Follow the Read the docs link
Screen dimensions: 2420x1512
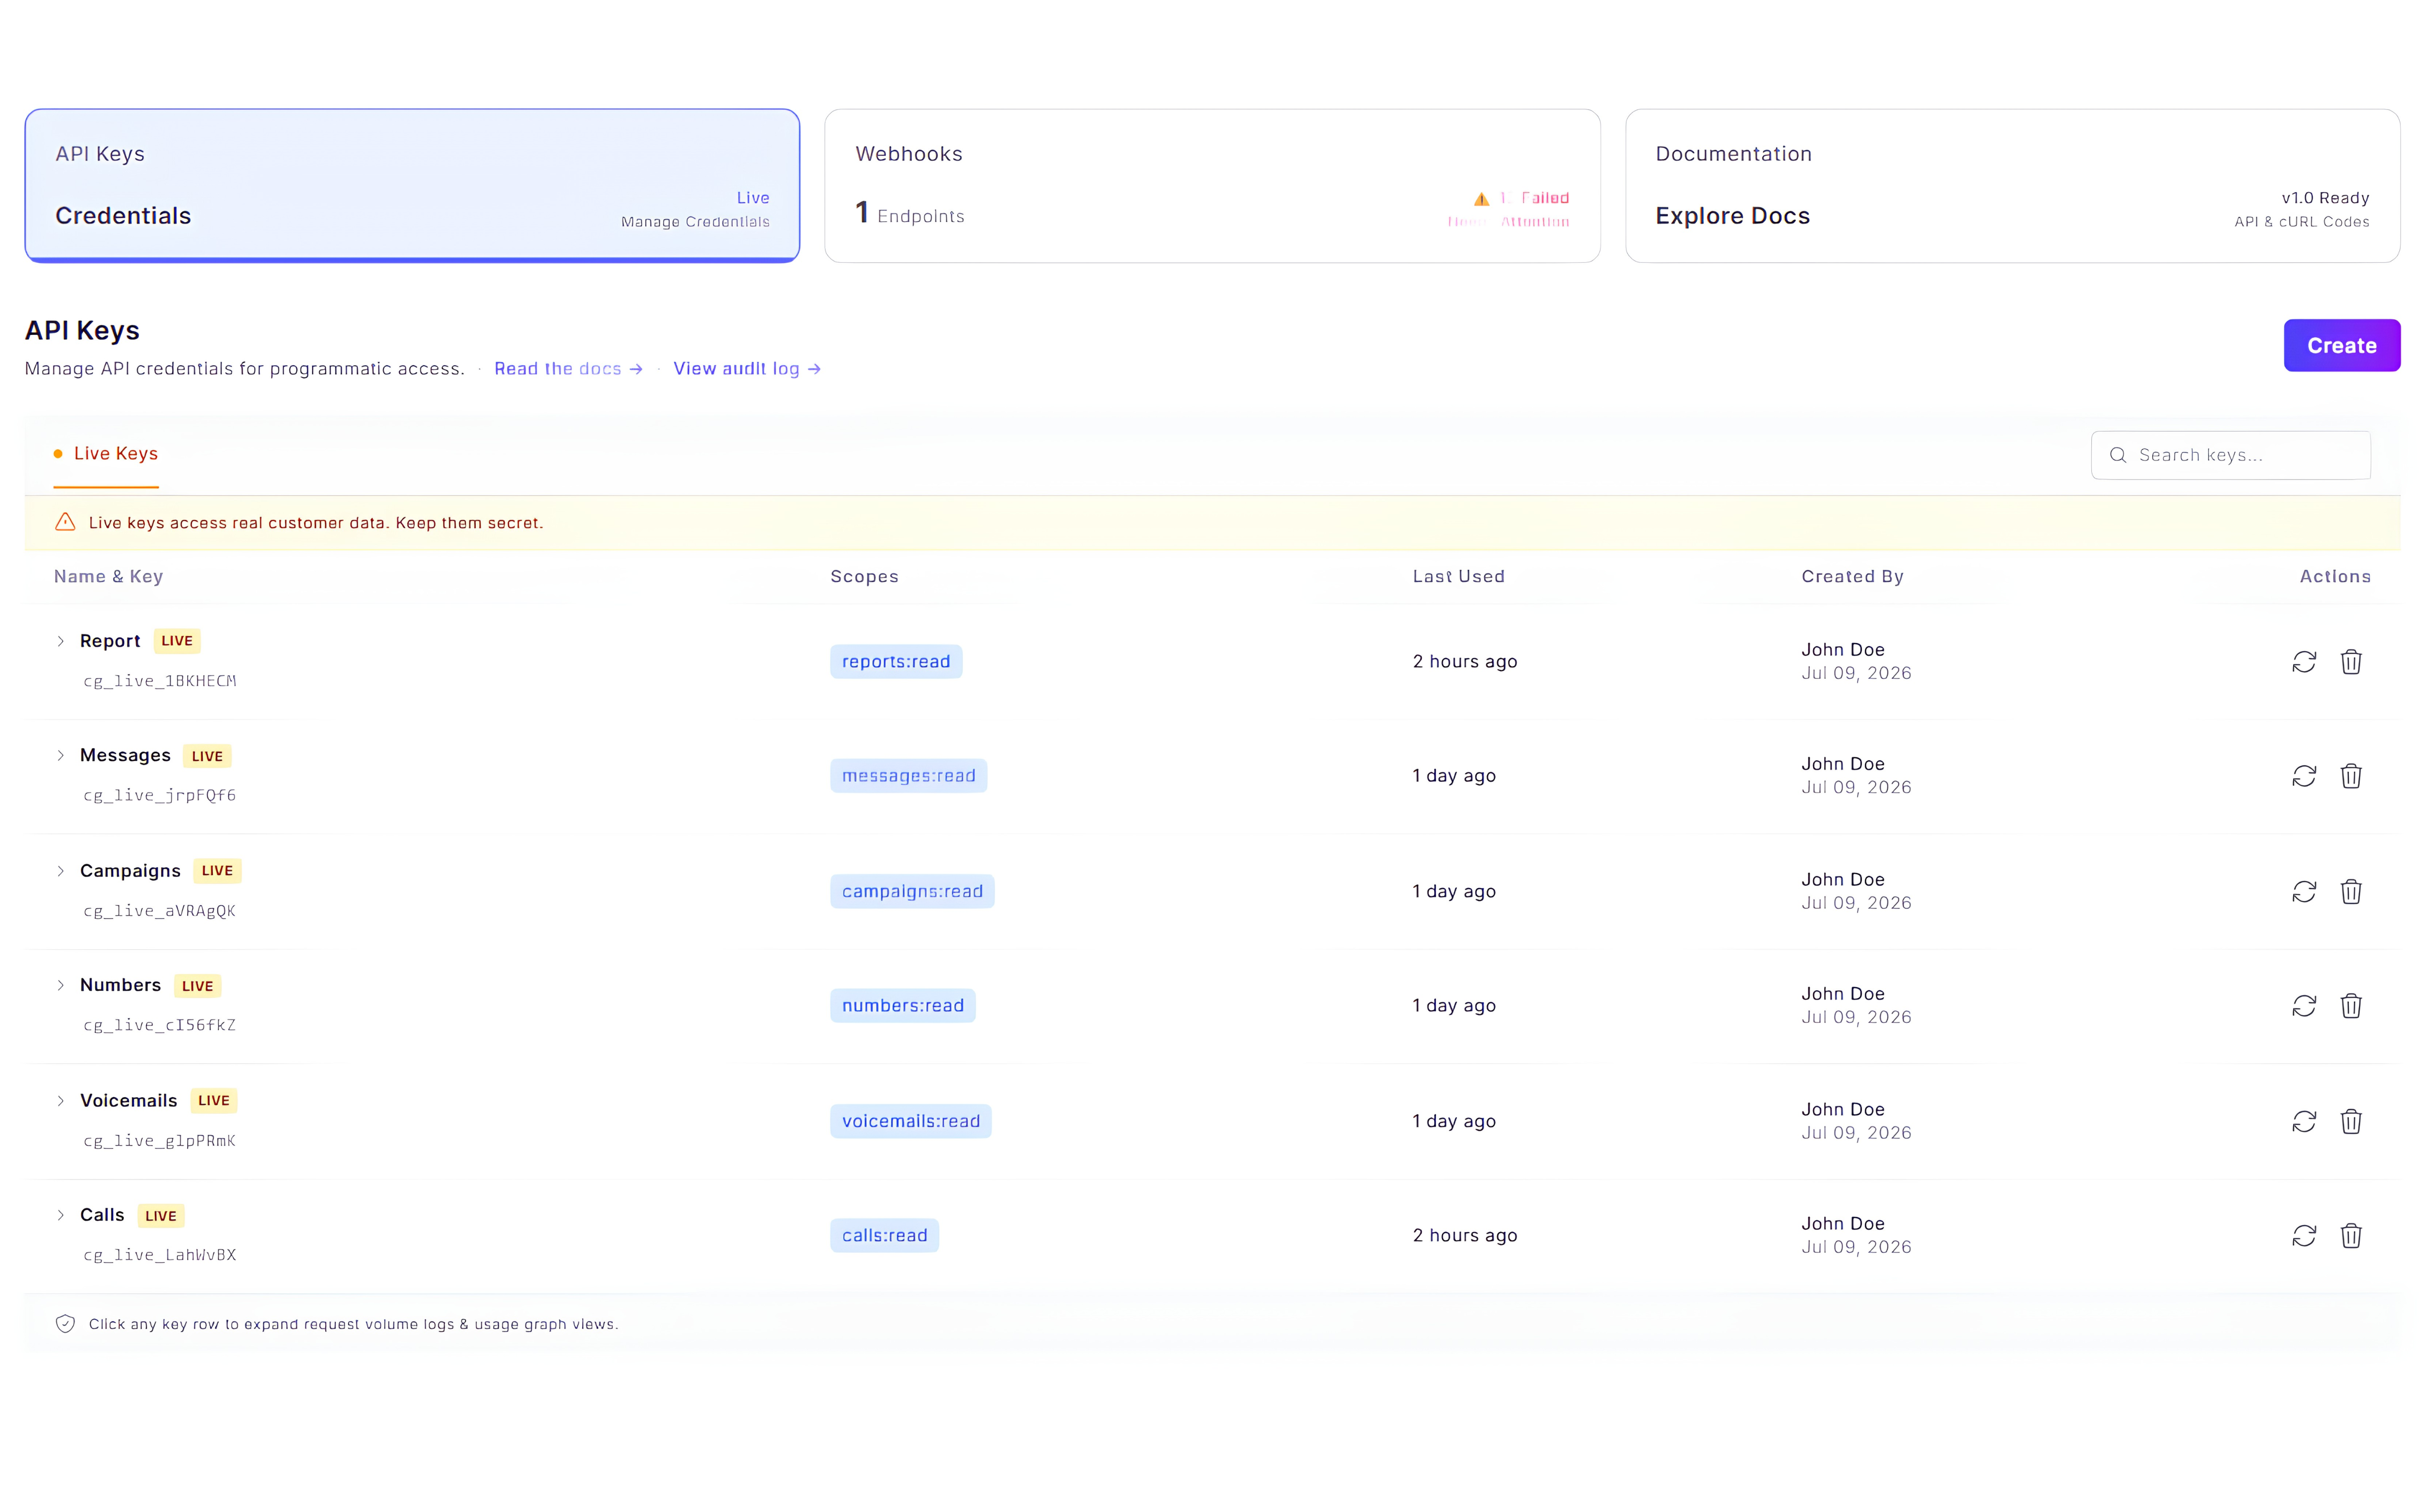click(568, 369)
